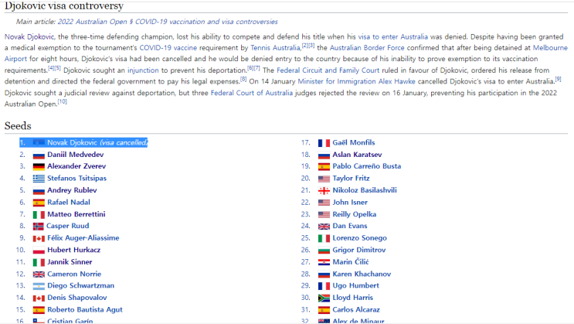Click the Norwegian flag beside Casper Ruud

38,227
